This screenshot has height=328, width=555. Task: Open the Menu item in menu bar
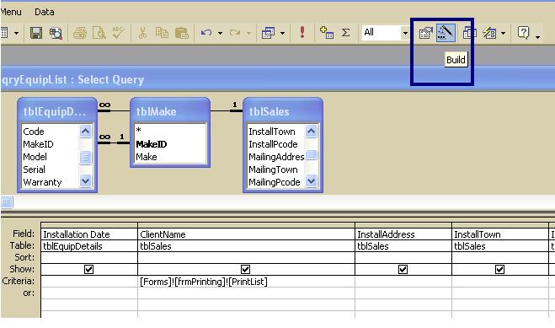[11, 12]
